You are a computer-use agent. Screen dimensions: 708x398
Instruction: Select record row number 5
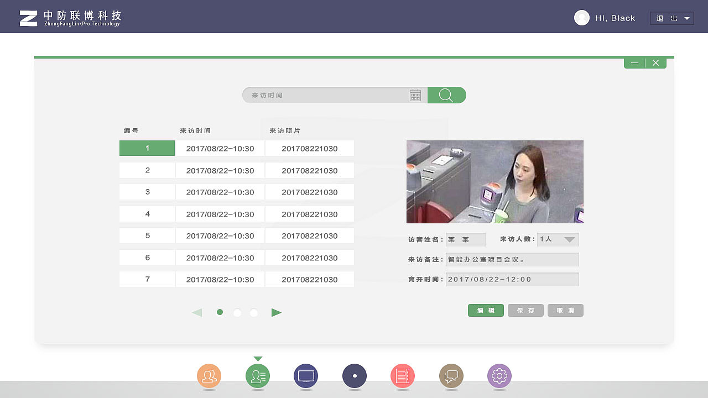point(147,235)
